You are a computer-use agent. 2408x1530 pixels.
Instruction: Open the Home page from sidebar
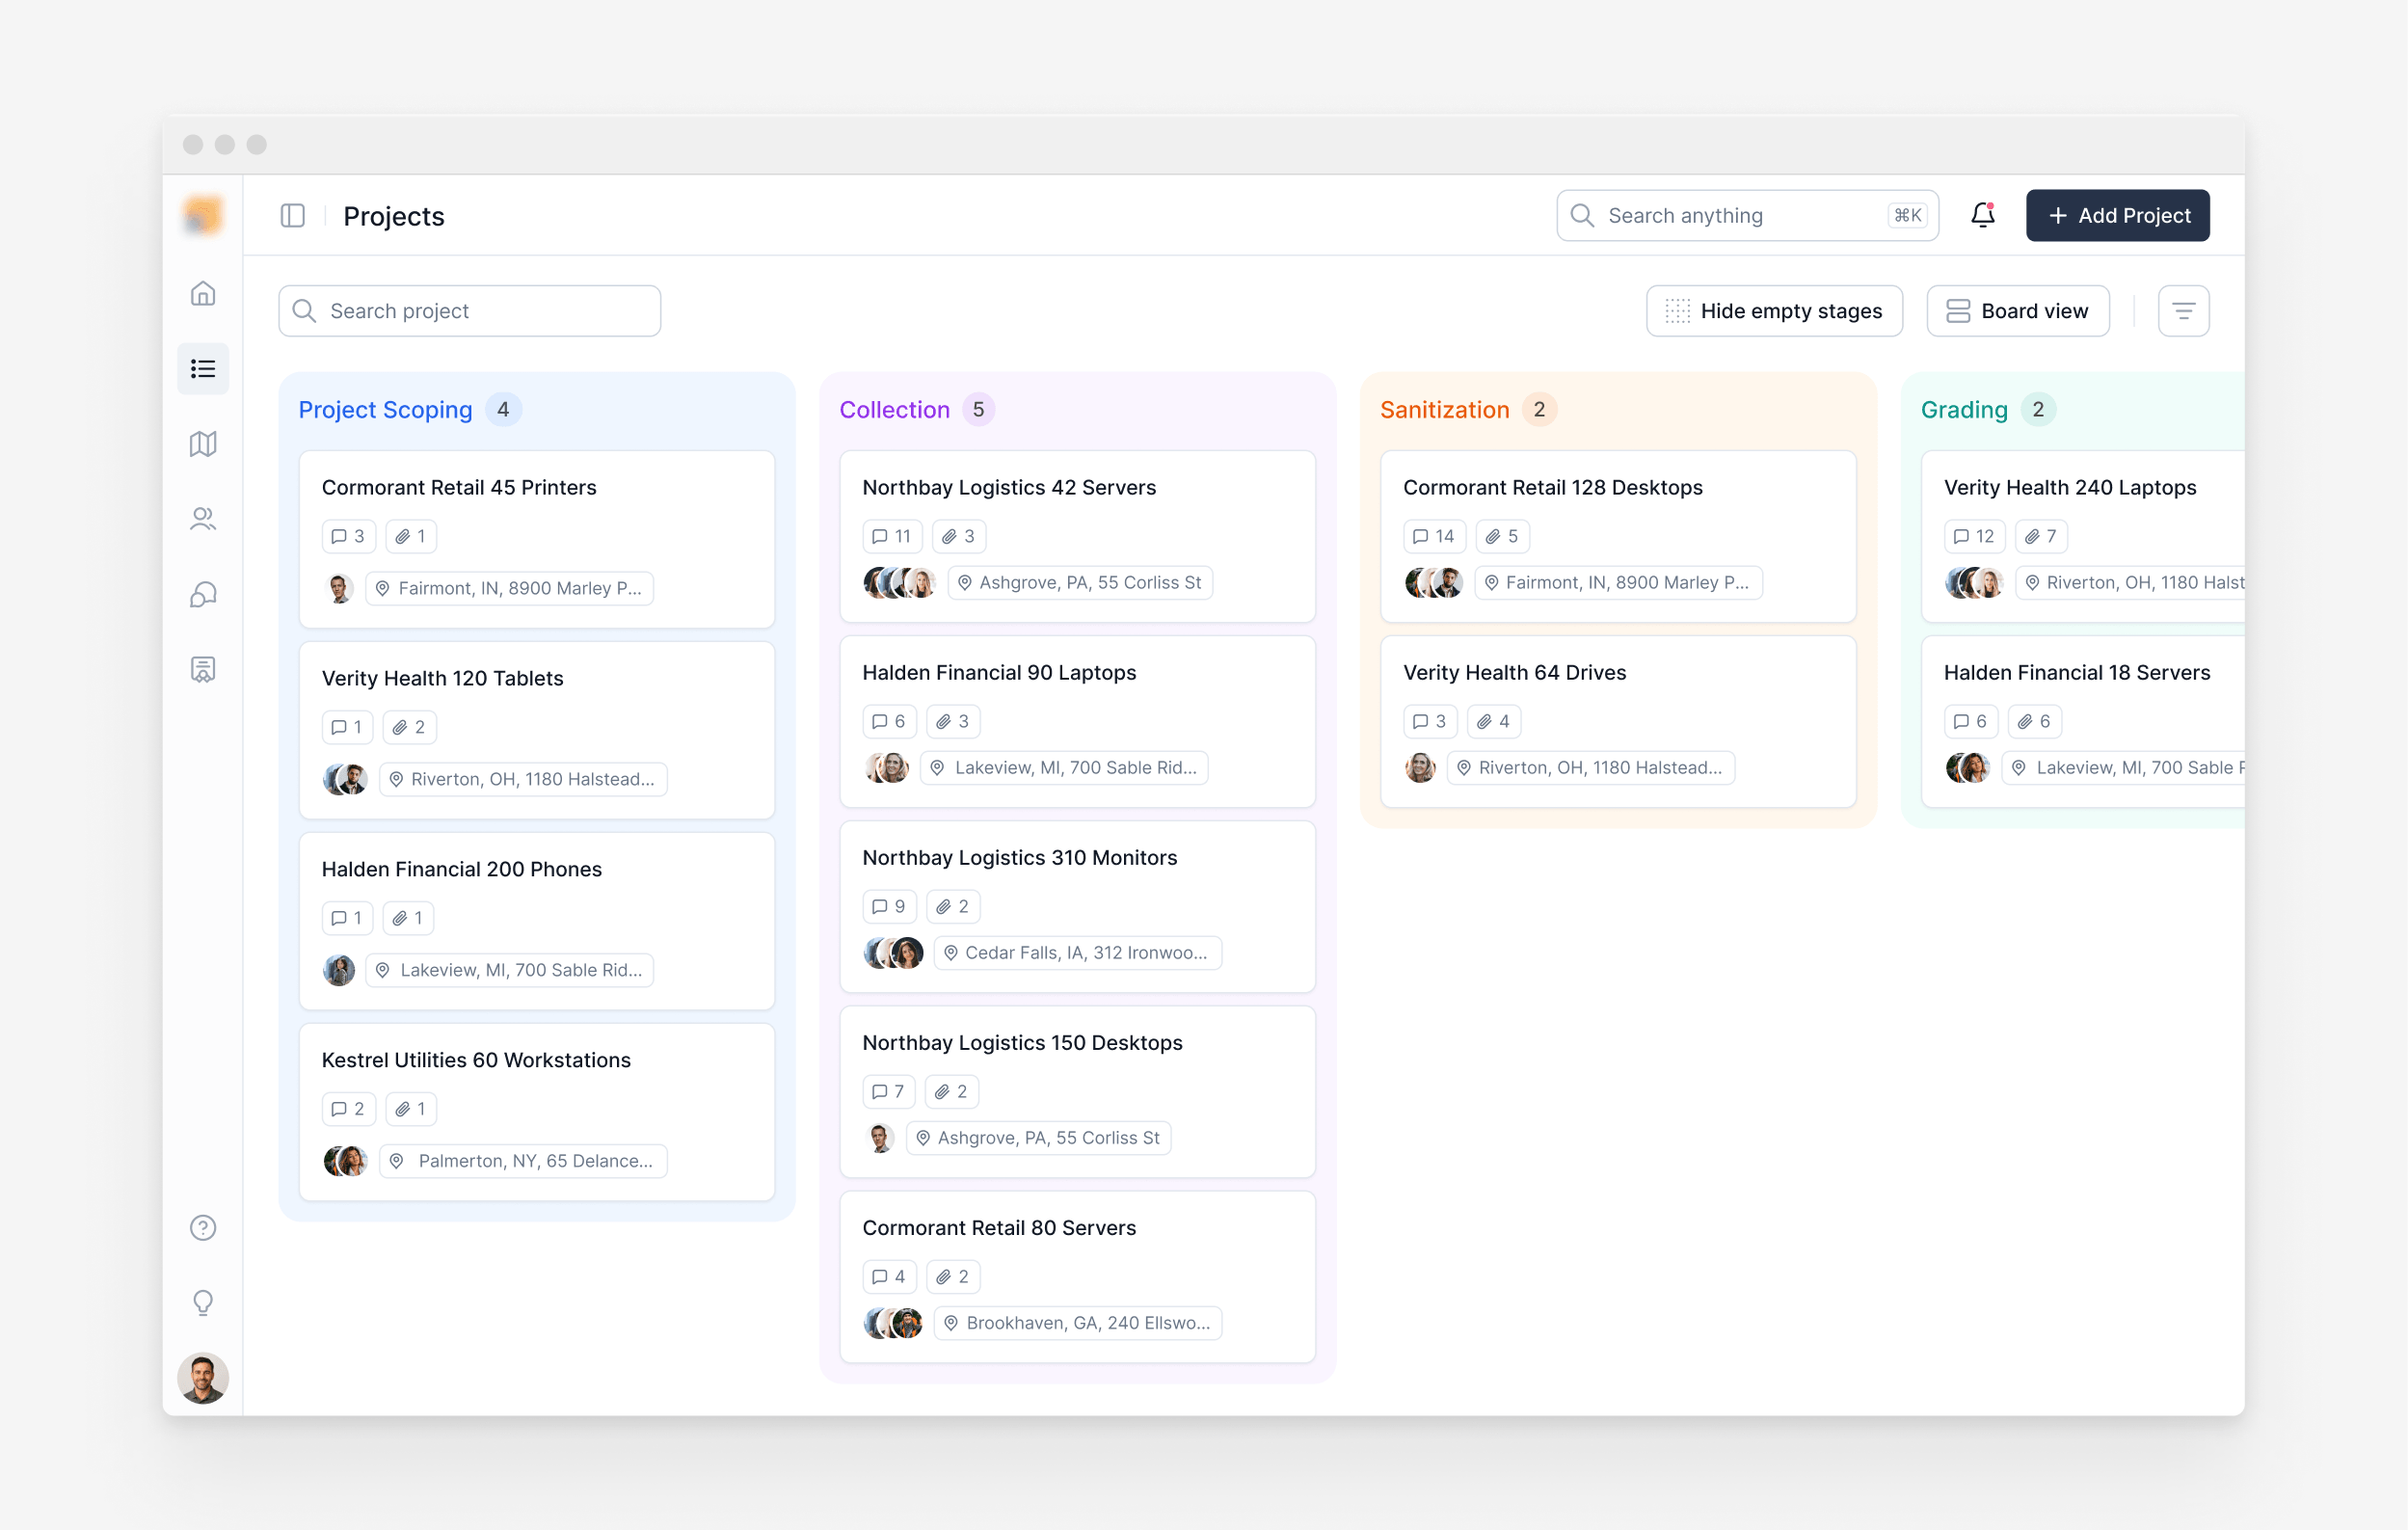click(x=203, y=293)
